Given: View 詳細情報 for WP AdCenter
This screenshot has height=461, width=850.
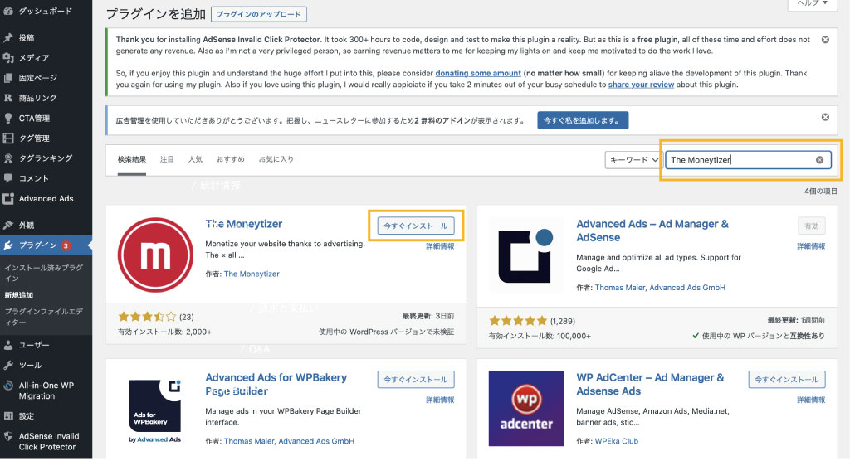Looking at the screenshot, I should 811,400.
